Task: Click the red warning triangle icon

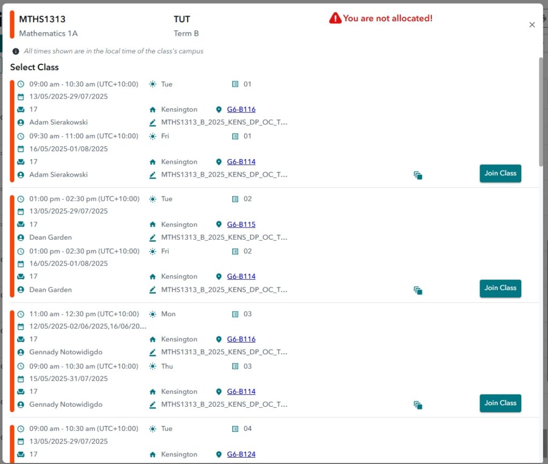Action: [335, 19]
